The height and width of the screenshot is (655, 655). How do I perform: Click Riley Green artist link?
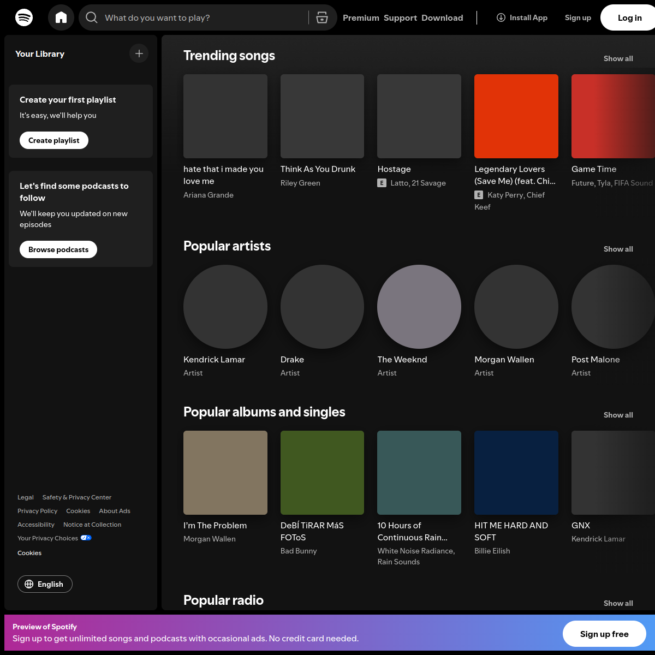pyautogui.click(x=300, y=183)
